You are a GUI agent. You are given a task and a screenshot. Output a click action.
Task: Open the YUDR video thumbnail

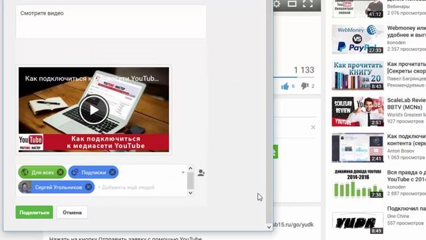tap(358, 223)
